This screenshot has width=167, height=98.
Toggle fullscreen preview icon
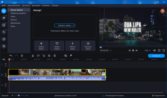(x=159, y=50)
